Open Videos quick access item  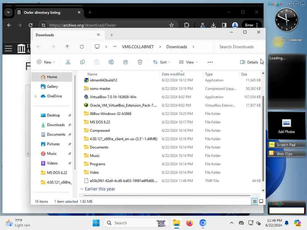(52, 163)
